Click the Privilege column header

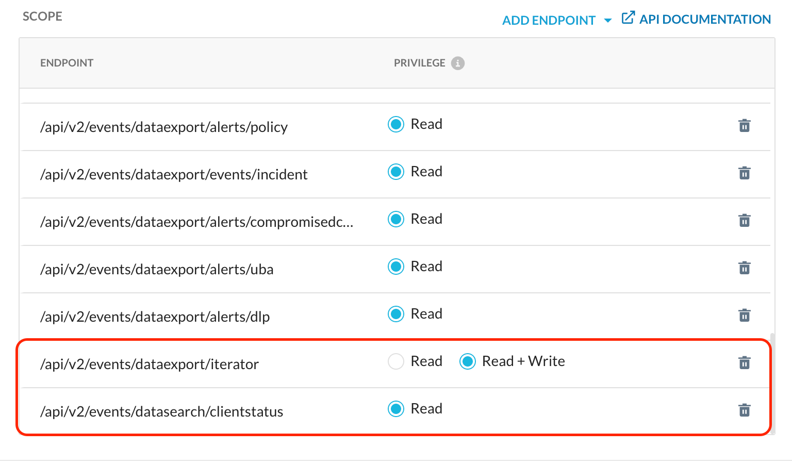tap(419, 63)
